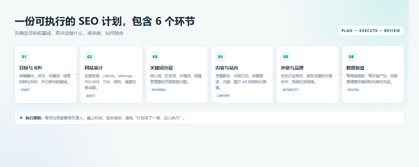
Task: Click the 执行原则 bold label
Action: tap(34, 118)
